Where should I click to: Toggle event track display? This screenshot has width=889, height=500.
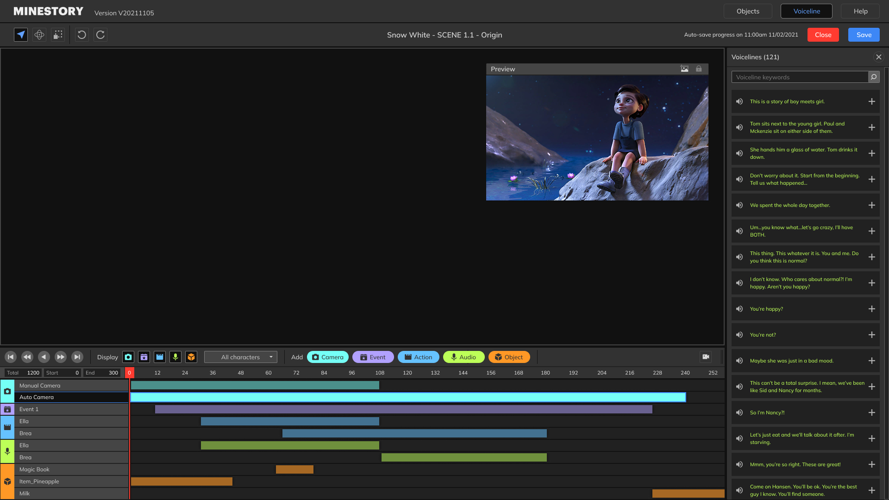click(x=144, y=357)
